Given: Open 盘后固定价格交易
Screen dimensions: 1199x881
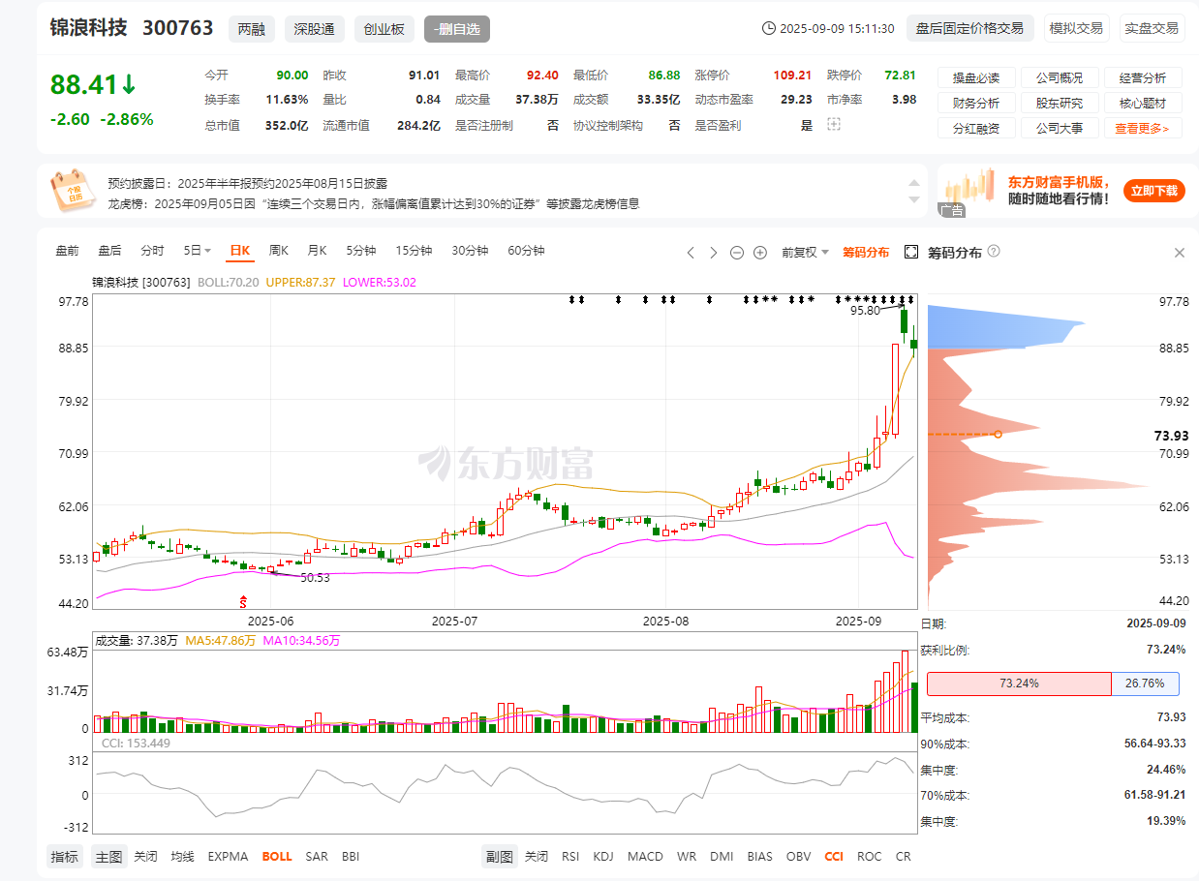Looking at the screenshot, I should pos(969,28).
